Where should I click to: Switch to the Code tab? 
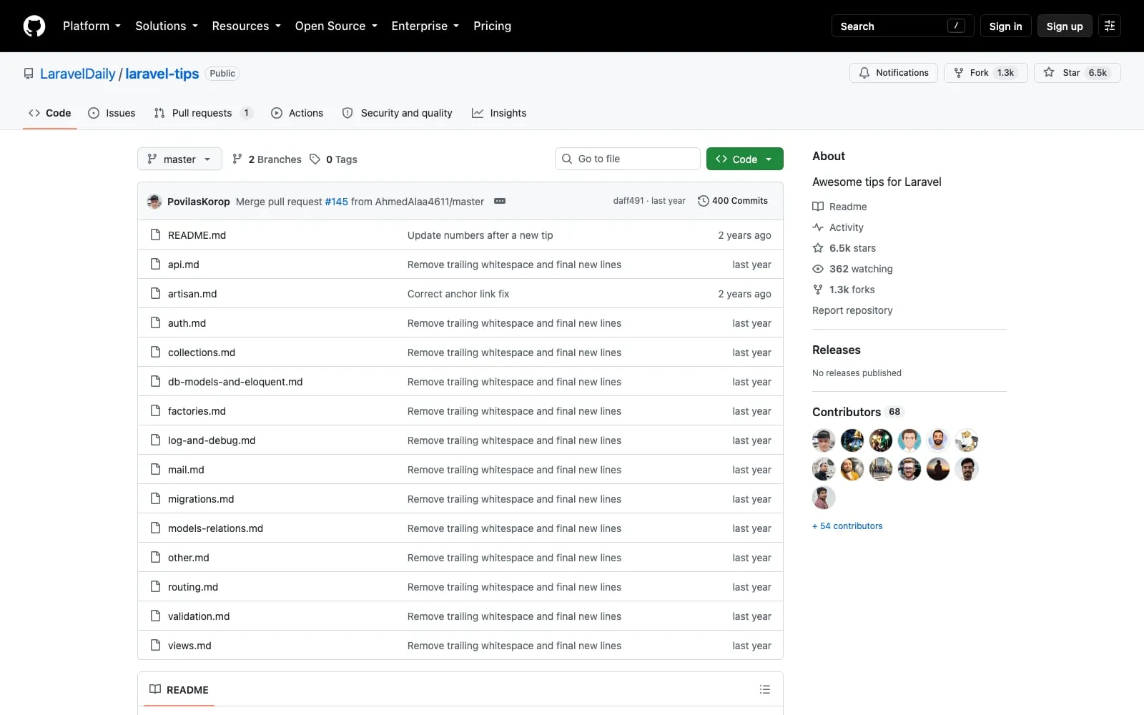tap(49, 113)
